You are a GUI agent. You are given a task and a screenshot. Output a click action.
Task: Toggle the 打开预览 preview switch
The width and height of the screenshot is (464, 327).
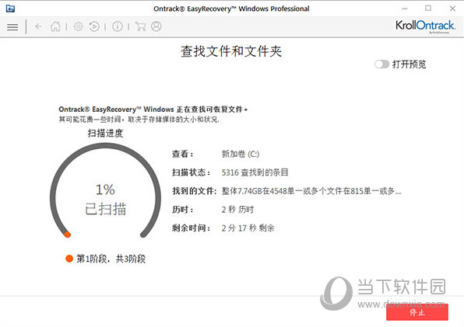click(381, 64)
